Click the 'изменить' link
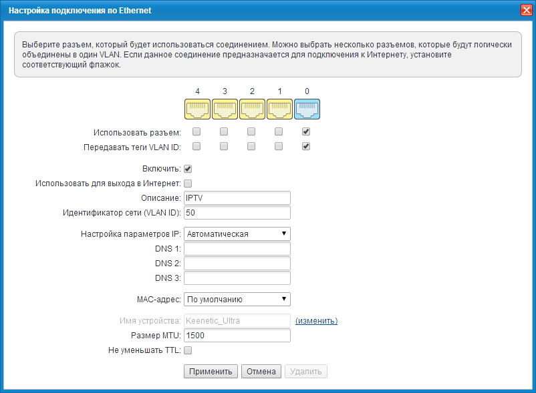The image size is (536, 393). pyautogui.click(x=316, y=321)
